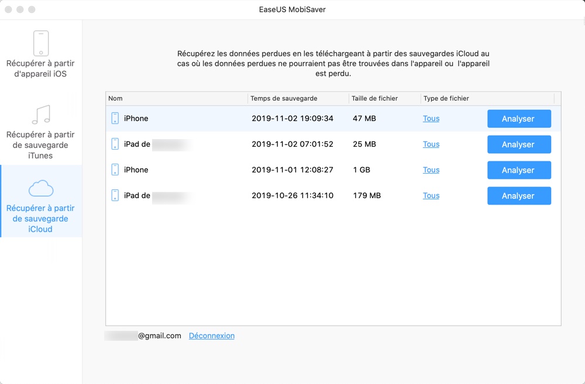The width and height of the screenshot is (585, 384).
Task: Open Tous file type link for 47 MB backup
Action: 431,119
